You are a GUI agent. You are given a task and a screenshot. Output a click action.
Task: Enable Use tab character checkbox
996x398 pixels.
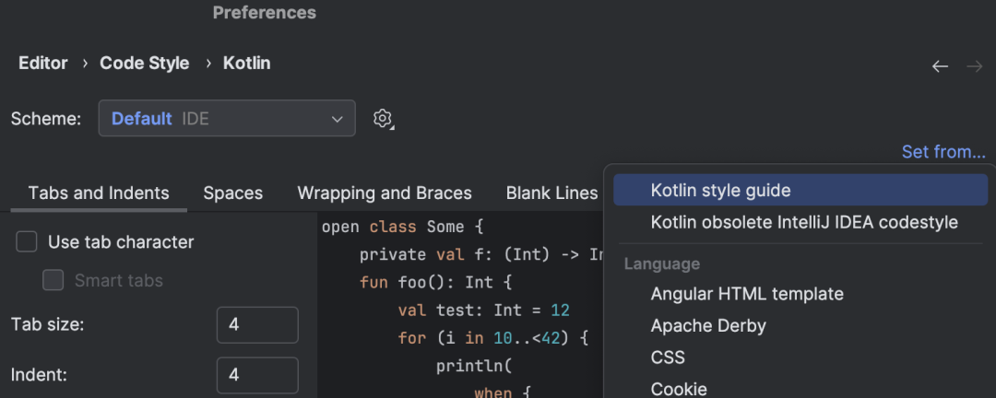[x=27, y=242]
